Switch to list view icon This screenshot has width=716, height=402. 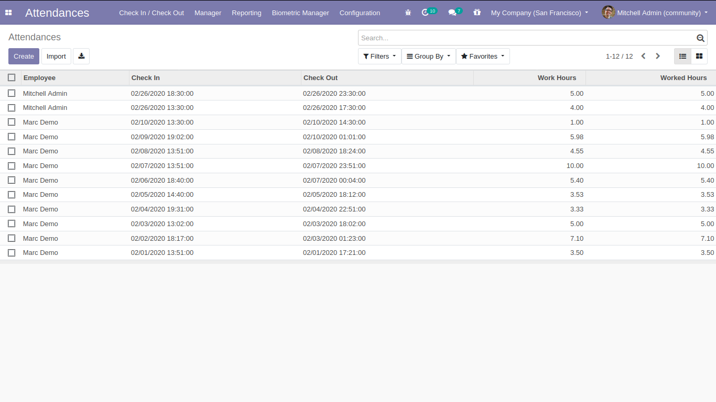coord(682,57)
